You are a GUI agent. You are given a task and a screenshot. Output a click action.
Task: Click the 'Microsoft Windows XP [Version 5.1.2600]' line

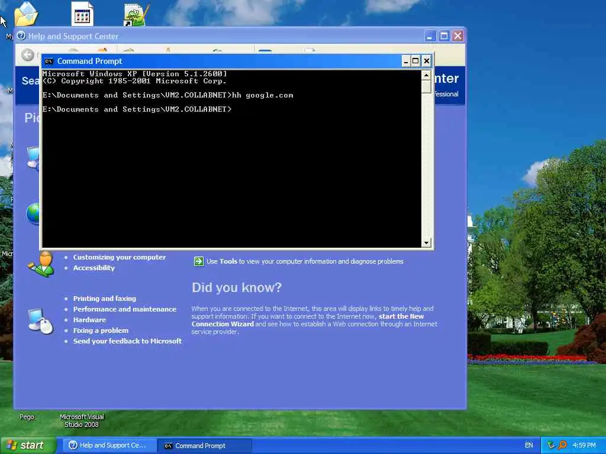[135, 74]
